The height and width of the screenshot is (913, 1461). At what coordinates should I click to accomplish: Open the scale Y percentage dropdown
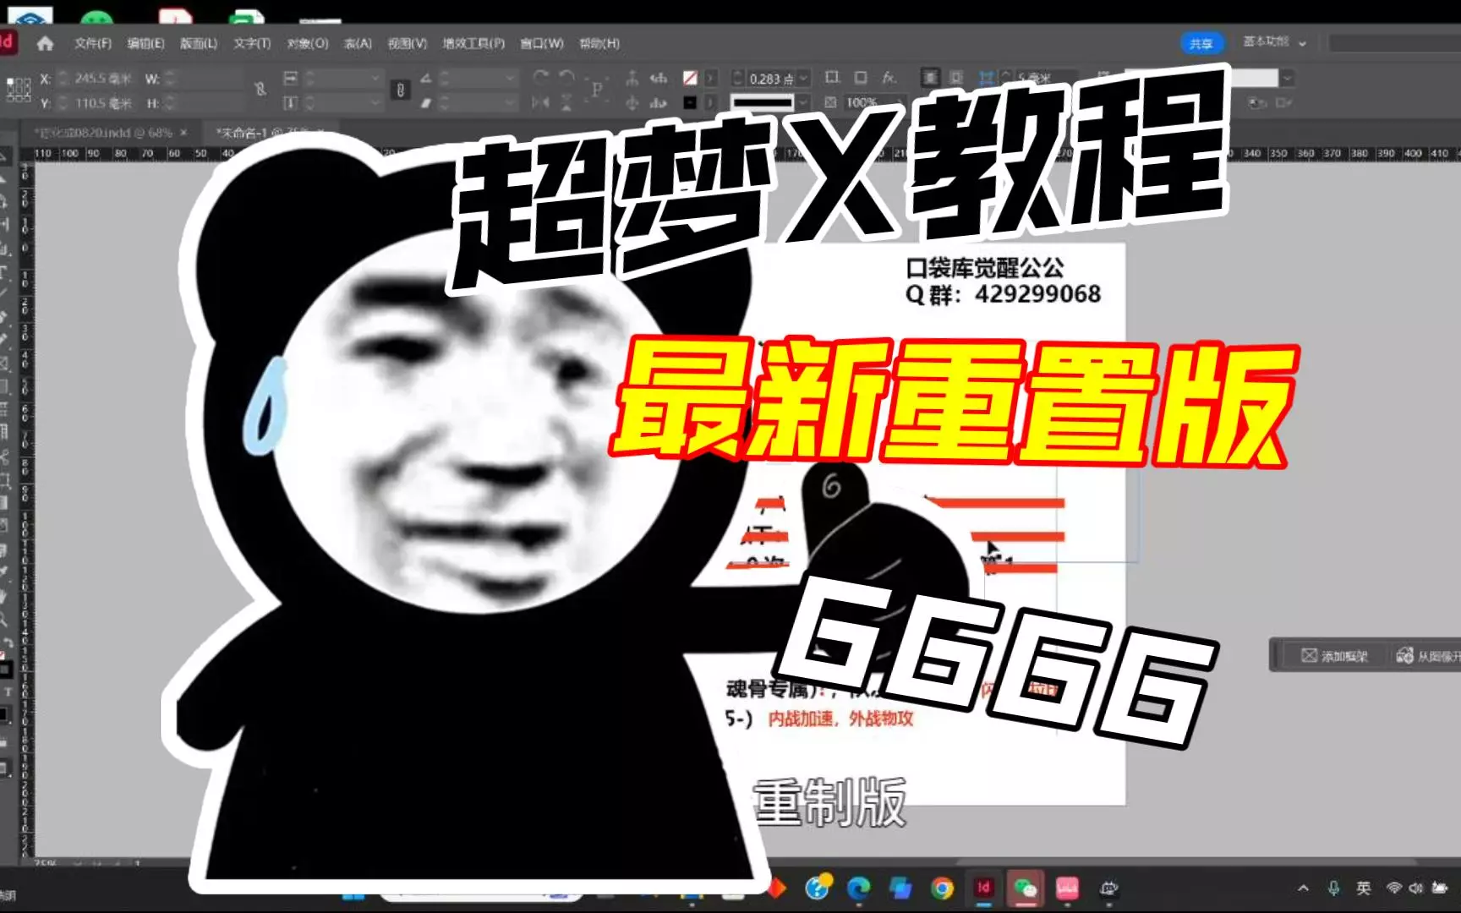point(375,102)
